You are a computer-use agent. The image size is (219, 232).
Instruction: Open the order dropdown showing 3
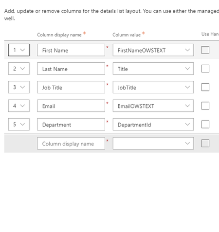pyautogui.click(x=19, y=87)
